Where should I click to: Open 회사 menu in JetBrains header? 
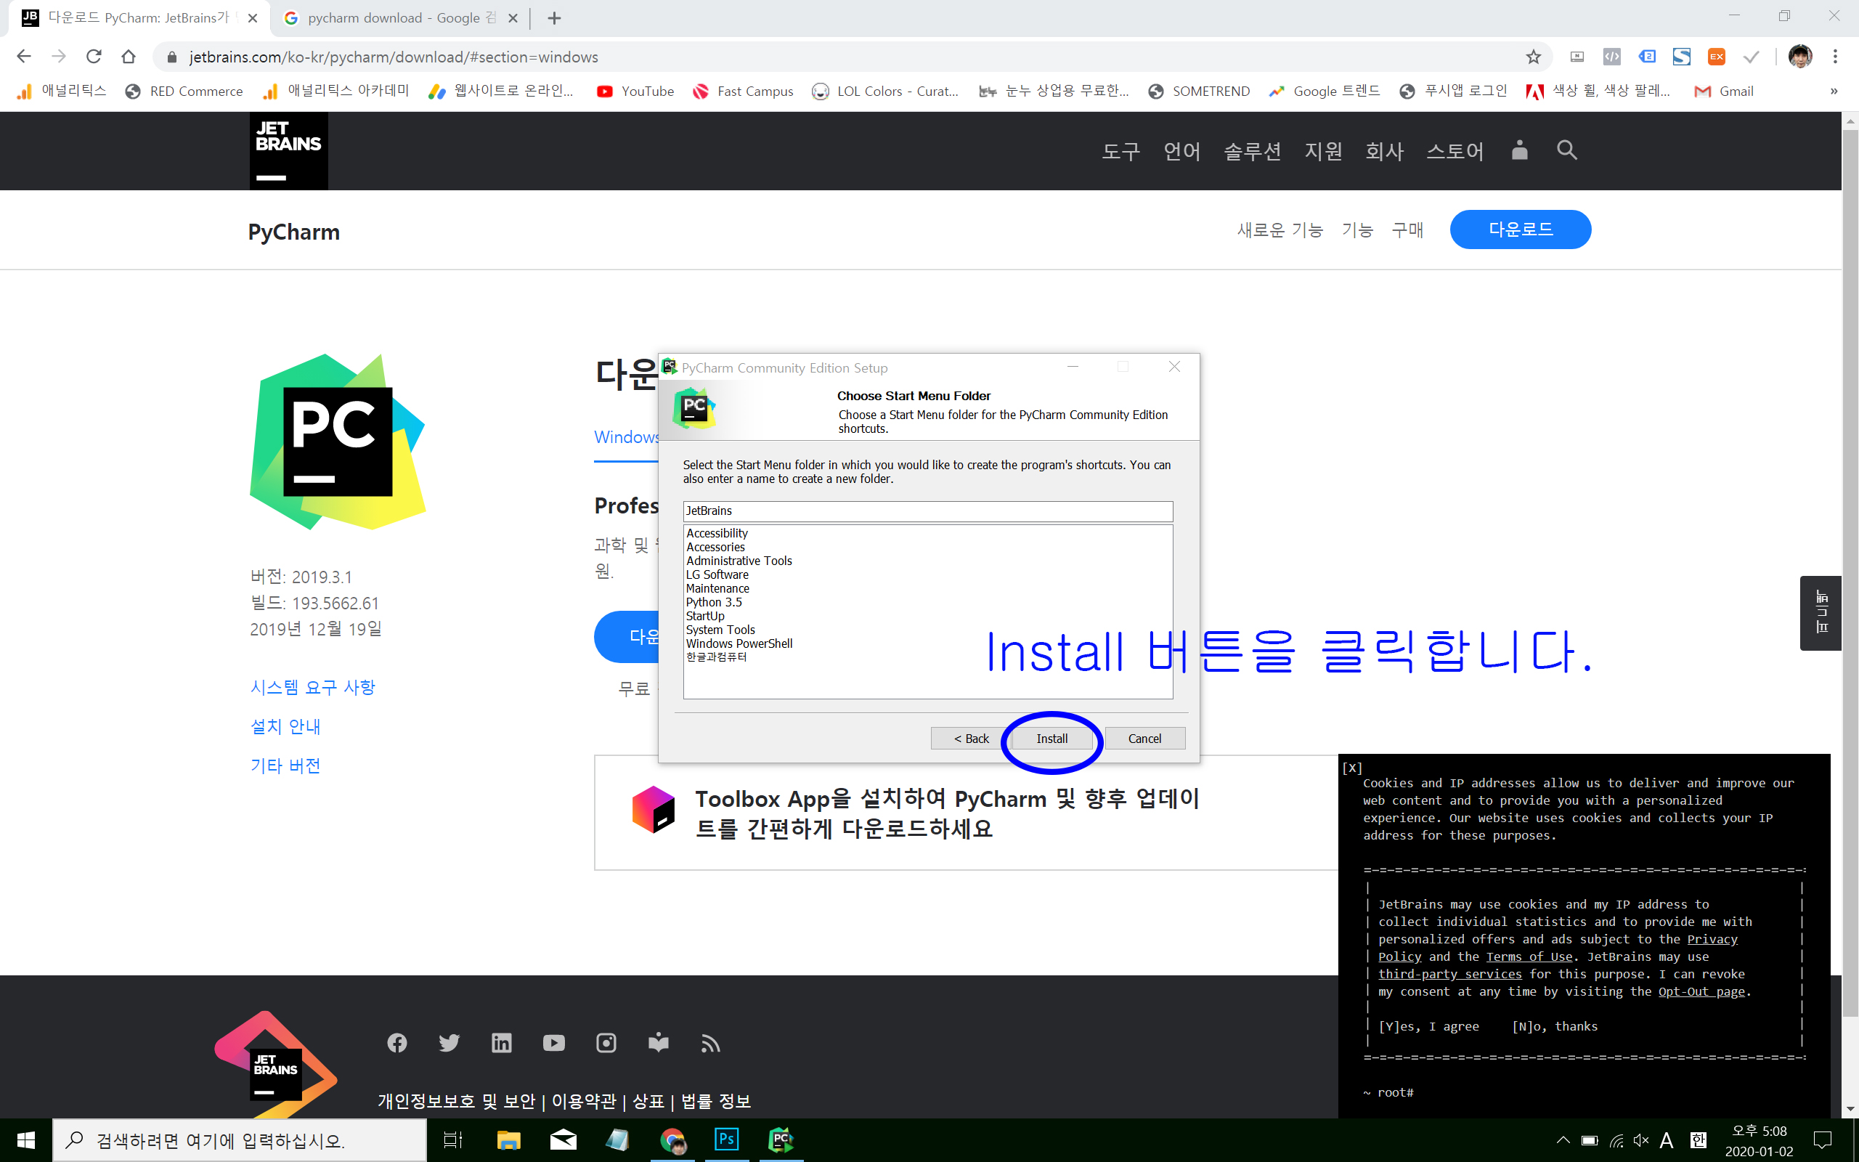point(1384,151)
